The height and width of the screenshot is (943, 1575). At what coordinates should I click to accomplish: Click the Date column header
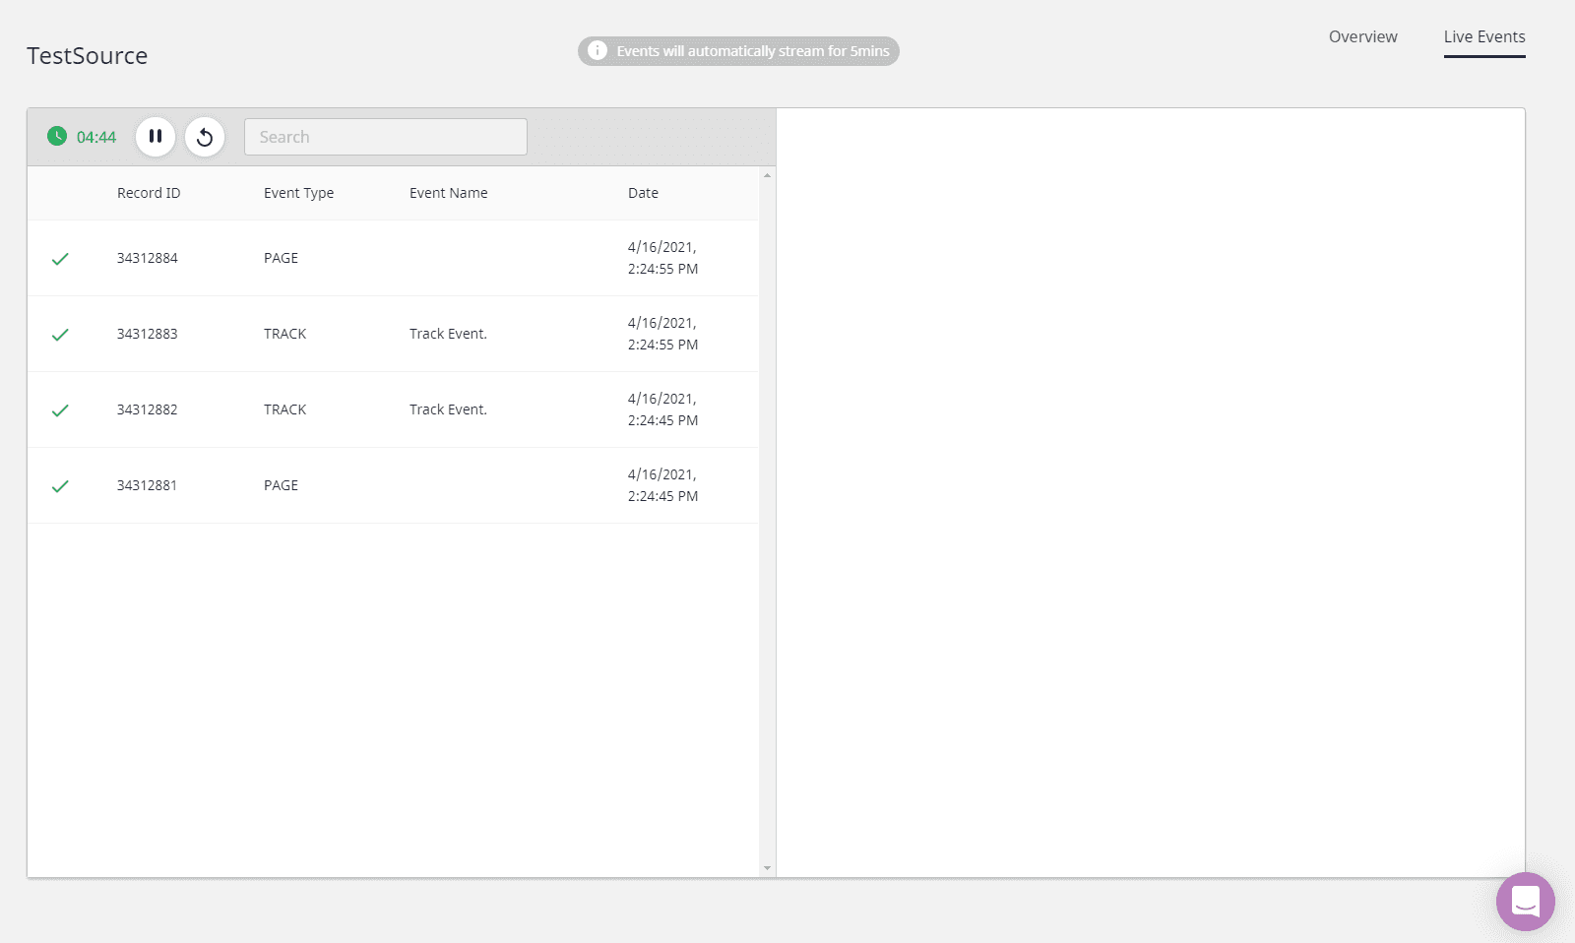click(643, 193)
